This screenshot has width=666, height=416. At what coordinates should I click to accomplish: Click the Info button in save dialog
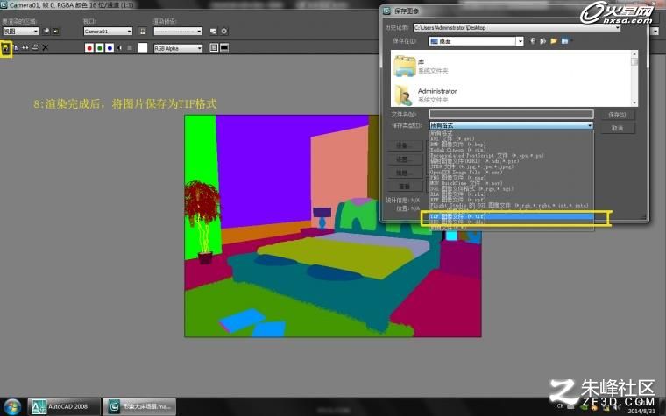404,173
